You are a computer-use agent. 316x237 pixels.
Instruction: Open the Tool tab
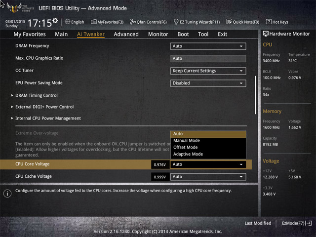click(x=203, y=34)
